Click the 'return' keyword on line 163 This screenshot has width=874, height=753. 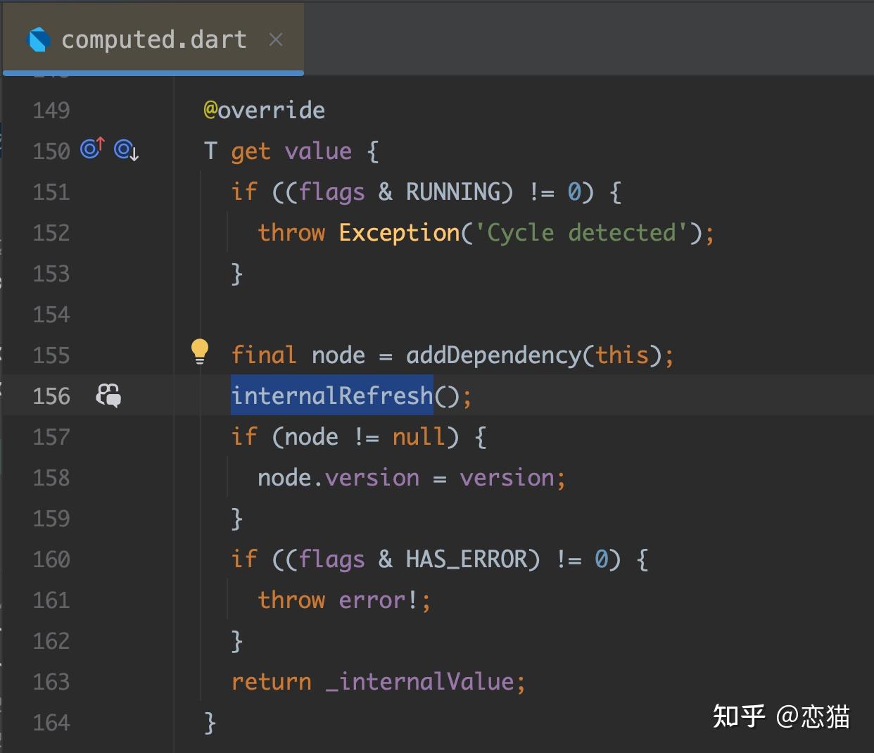[x=271, y=682]
